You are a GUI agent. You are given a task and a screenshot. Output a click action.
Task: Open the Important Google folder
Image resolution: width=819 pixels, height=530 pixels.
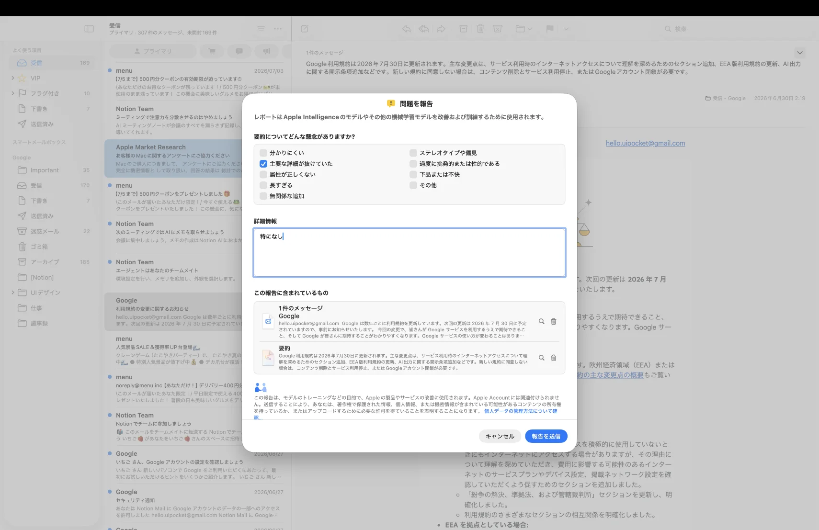click(x=52, y=170)
